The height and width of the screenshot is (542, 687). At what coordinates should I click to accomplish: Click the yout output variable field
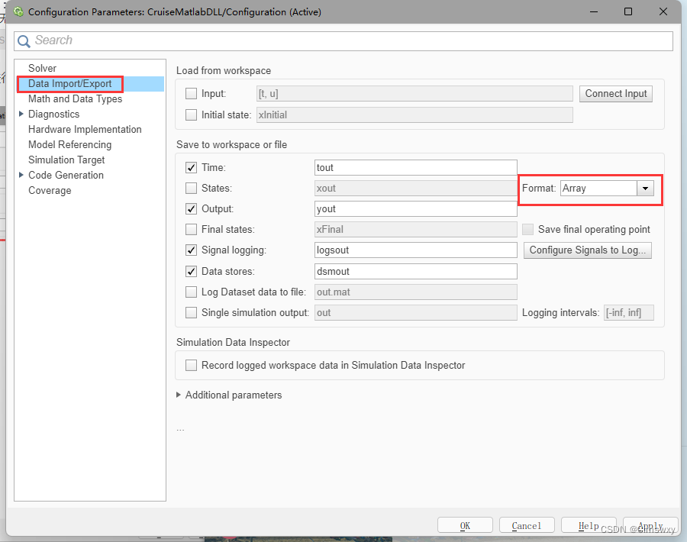[416, 208]
